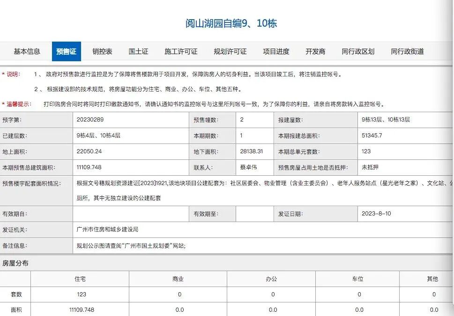Screen dimensions: 454x316
Task: View the 国土证 tab
Action: [x=137, y=51]
